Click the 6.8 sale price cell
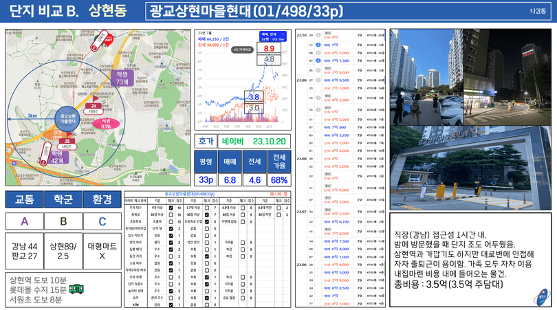The height and width of the screenshot is (310, 557). (x=230, y=180)
